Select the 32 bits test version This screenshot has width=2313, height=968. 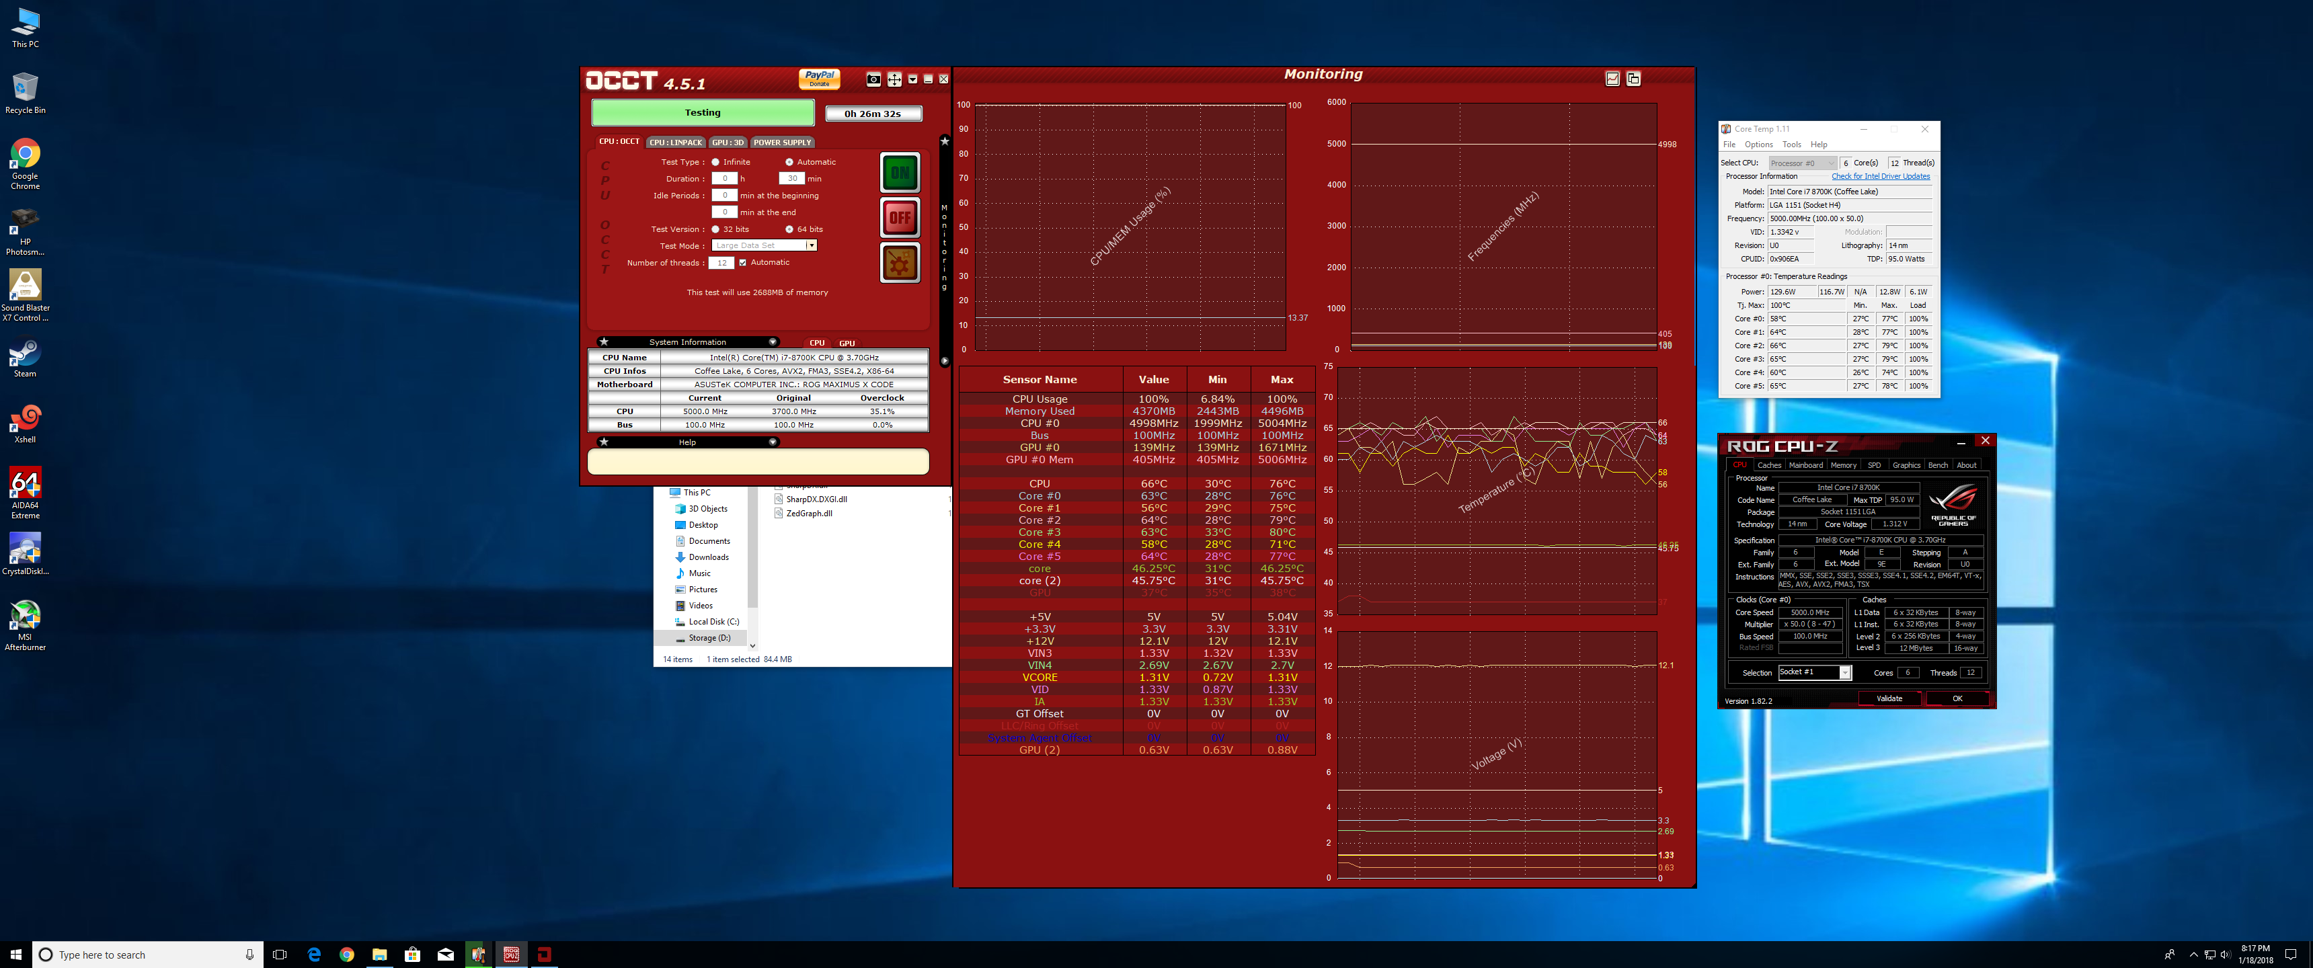pyautogui.click(x=715, y=229)
